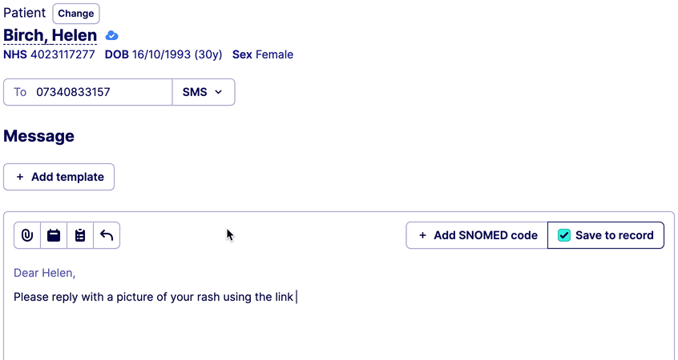Screen dimensions: 678x360
Task: Click the paperclip attach file icon
Action: click(27, 235)
